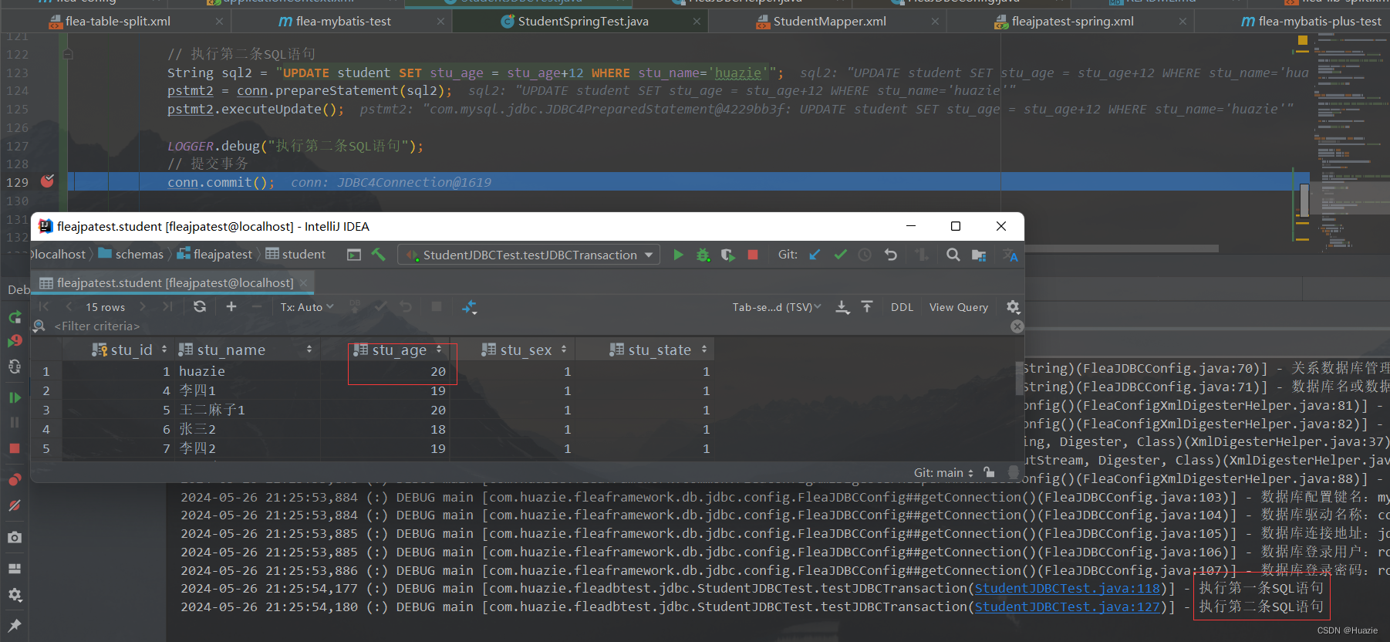Screen dimensions: 1390x642
Task: Open project structure folder icon in toolbar
Action: pyautogui.click(x=979, y=255)
